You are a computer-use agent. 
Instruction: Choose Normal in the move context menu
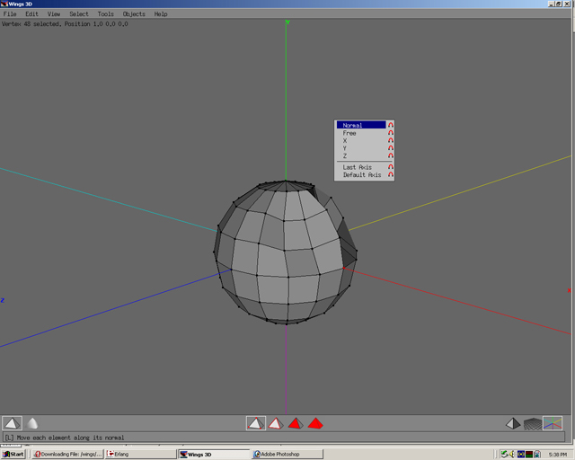pyautogui.click(x=353, y=125)
